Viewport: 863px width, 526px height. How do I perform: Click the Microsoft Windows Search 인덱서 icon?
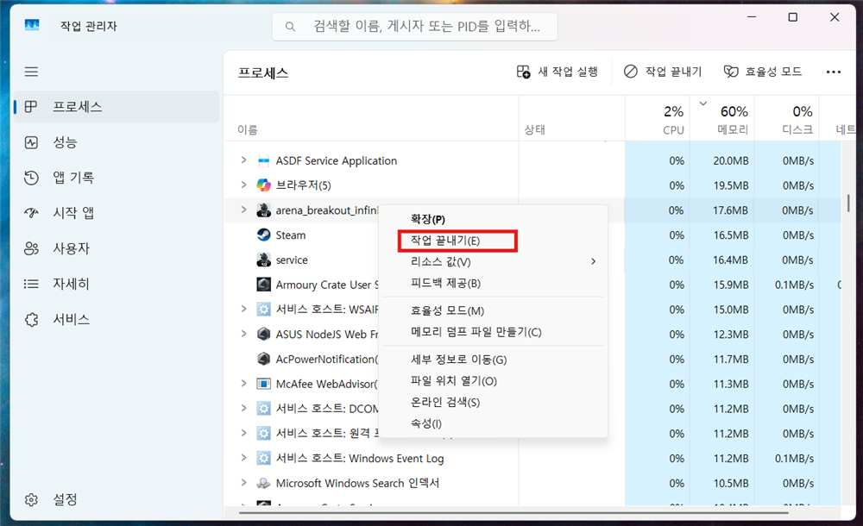263,483
